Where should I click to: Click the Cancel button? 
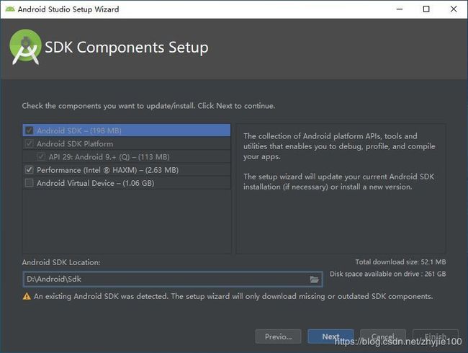[x=383, y=336]
